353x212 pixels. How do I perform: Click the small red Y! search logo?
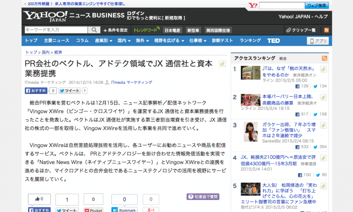coord(253,5)
